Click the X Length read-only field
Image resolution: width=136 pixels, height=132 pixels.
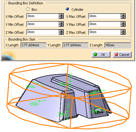coord(34,45)
